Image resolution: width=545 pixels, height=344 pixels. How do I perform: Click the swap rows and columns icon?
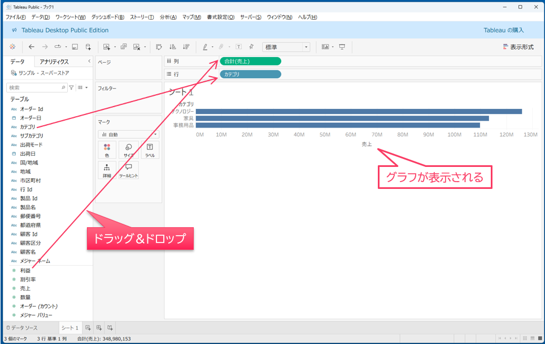click(x=159, y=47)
